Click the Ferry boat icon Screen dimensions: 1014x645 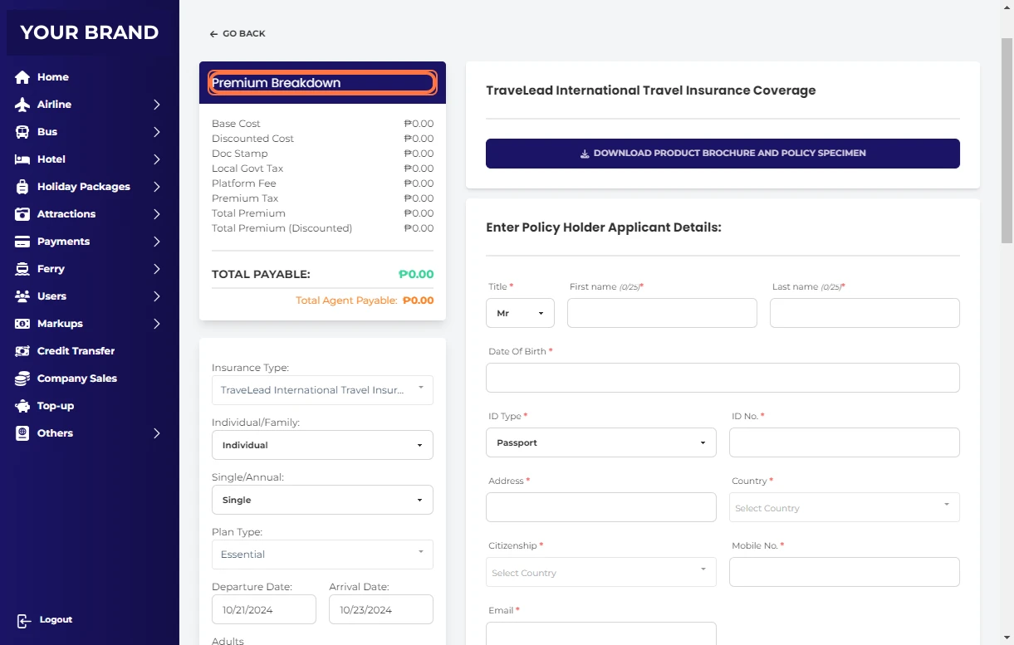(x=22, y=269)
